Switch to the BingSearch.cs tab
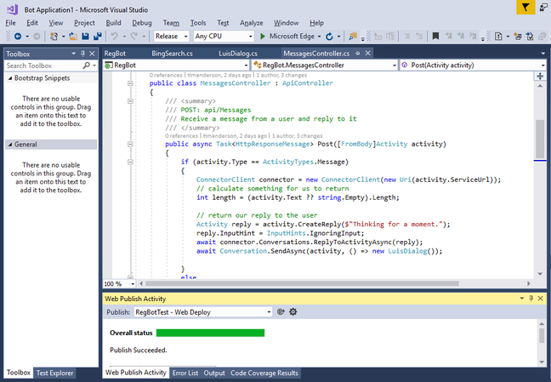Screen dimensions: 551x382 (172, 54)
